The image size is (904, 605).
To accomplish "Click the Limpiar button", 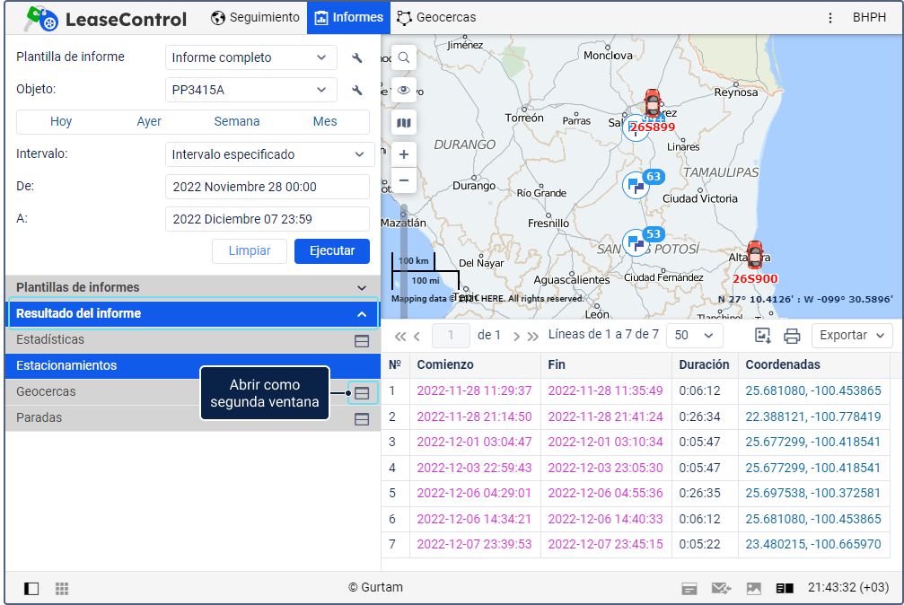I will coord(249,251).
